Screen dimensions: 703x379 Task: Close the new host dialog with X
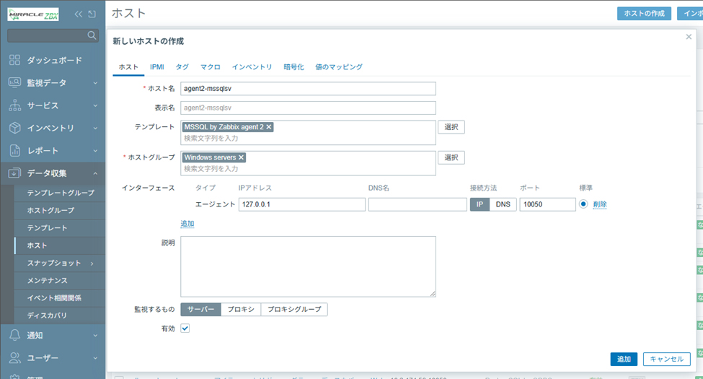[688, 36]
